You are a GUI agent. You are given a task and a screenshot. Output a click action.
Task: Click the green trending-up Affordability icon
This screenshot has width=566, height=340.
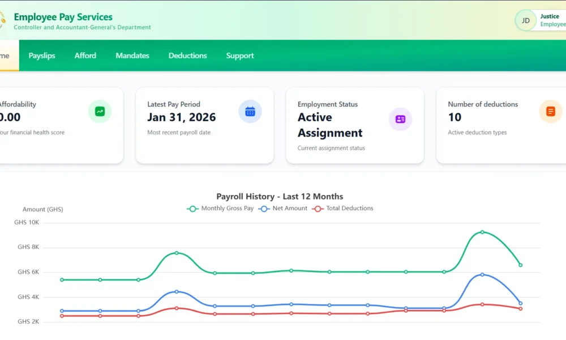tap(100, 112)
